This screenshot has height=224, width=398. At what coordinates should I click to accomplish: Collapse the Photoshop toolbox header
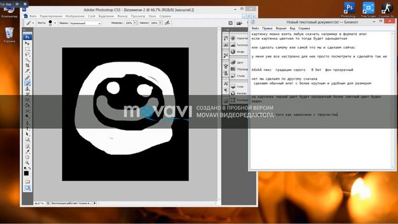pyautogui.click(x=27, y=30)
